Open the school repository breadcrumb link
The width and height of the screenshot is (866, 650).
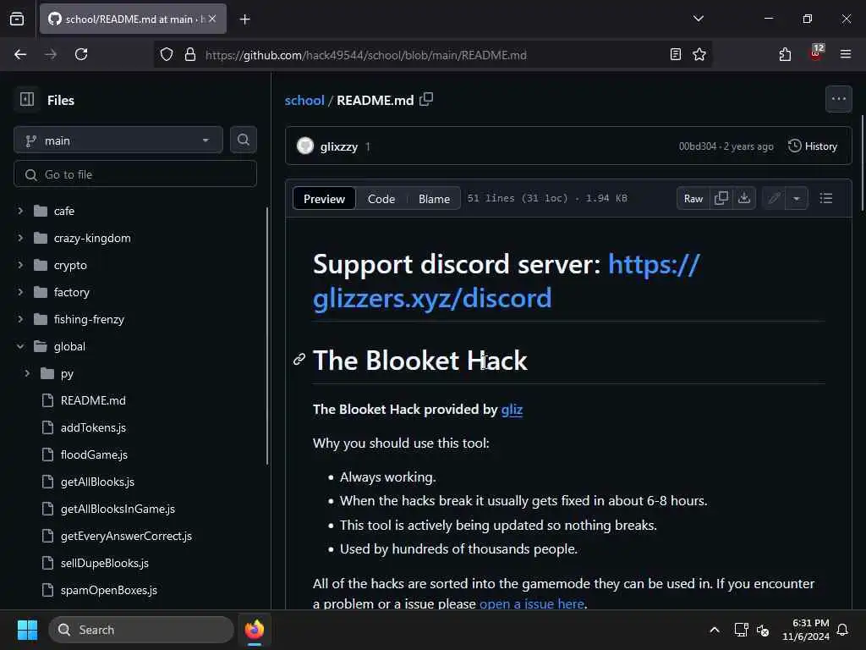point(304,100)
